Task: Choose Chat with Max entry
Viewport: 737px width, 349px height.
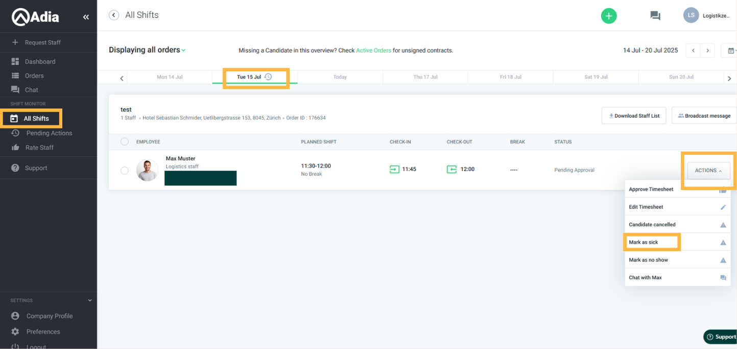Action: click(x=678, y=278)
